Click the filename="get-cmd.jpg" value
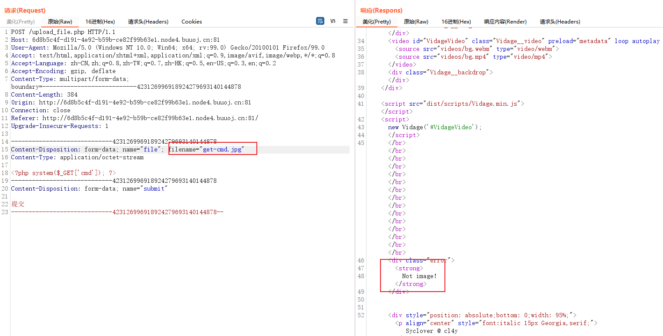This screenshot has width=663, height=336. [x=206, y=149]
